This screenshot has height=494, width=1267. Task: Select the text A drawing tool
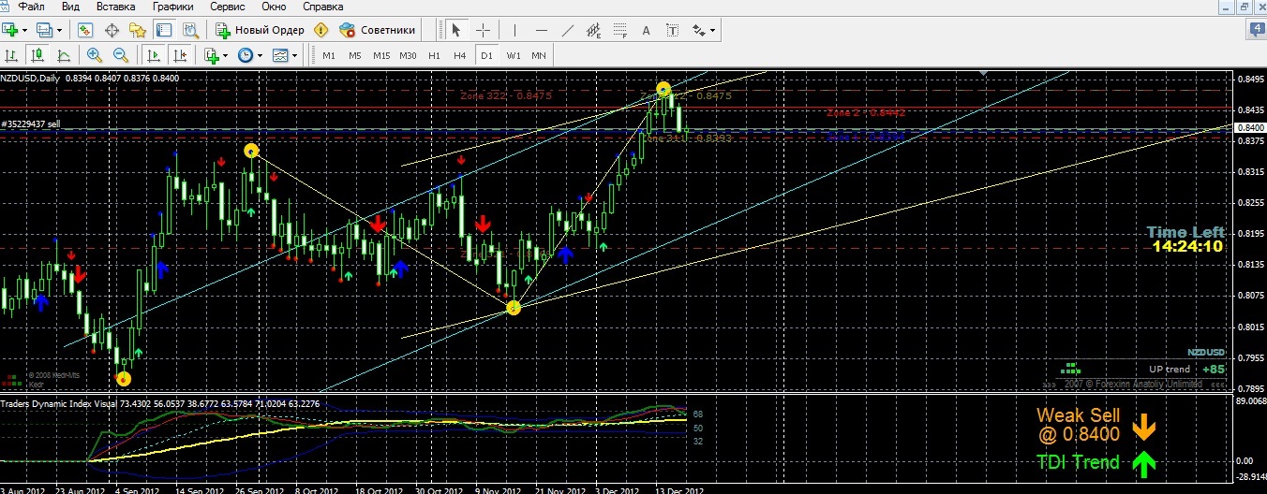[x=646, y=30]
